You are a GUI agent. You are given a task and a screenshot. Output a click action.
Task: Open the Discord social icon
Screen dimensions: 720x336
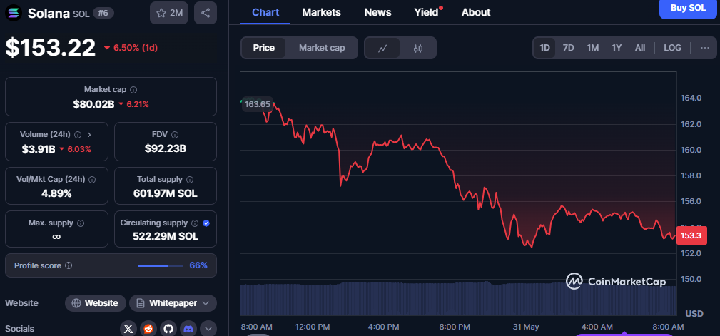coord(188,329)
